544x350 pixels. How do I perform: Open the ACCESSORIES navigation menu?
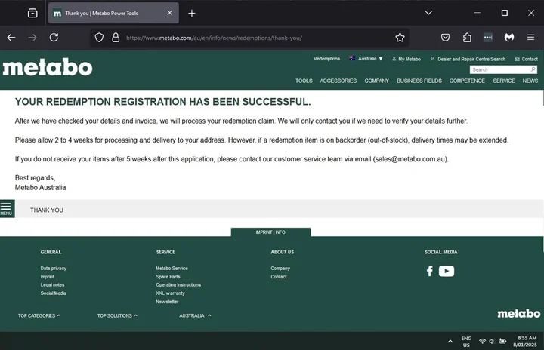point(338,81)
